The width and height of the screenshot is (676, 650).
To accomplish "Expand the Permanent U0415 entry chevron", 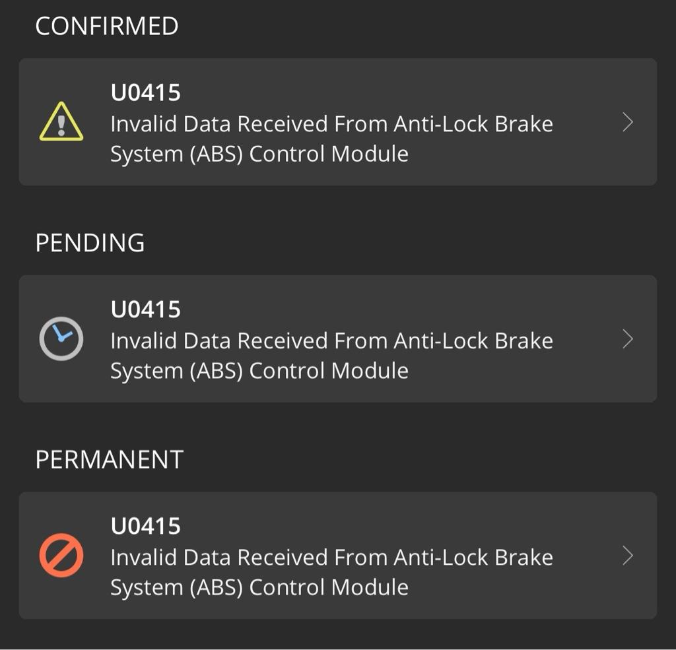I will [628, 556].
